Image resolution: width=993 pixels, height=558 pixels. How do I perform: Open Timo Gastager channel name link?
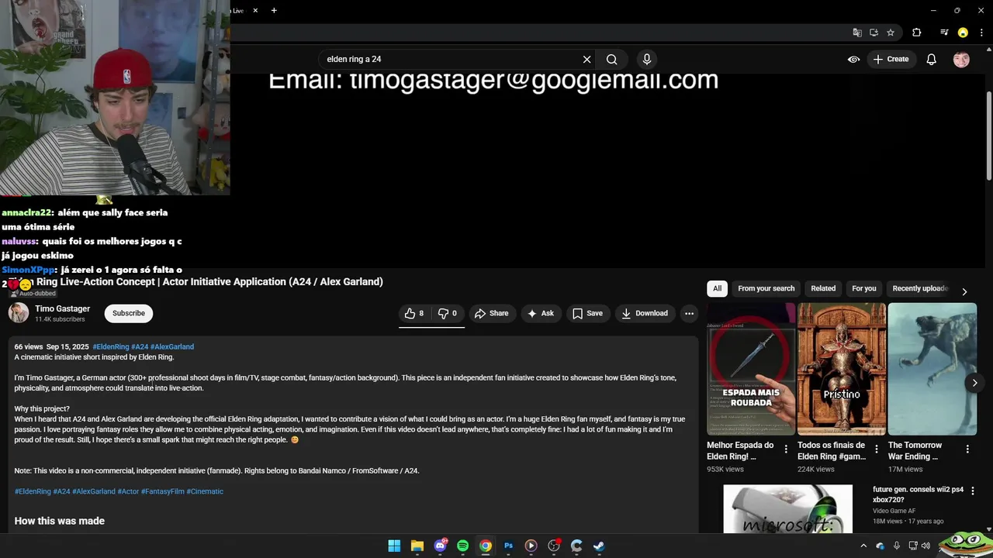[x=62, y=308]
